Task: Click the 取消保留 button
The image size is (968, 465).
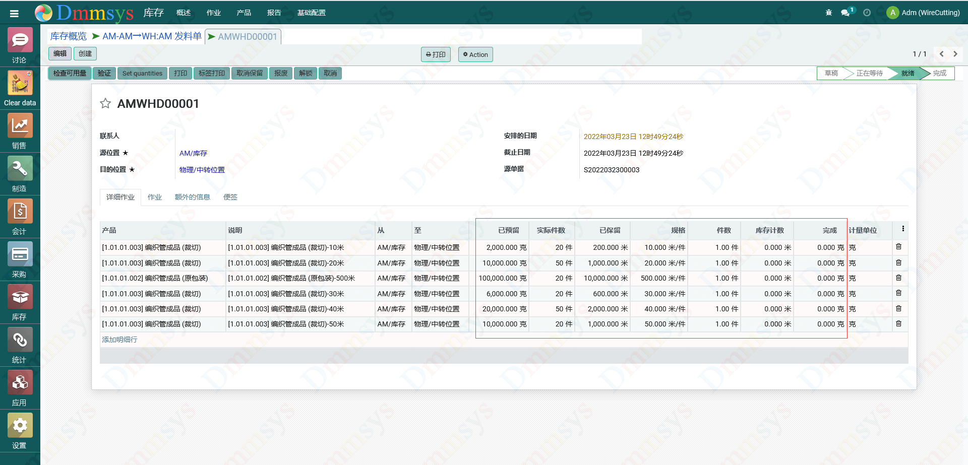Action: pos(250,73)
